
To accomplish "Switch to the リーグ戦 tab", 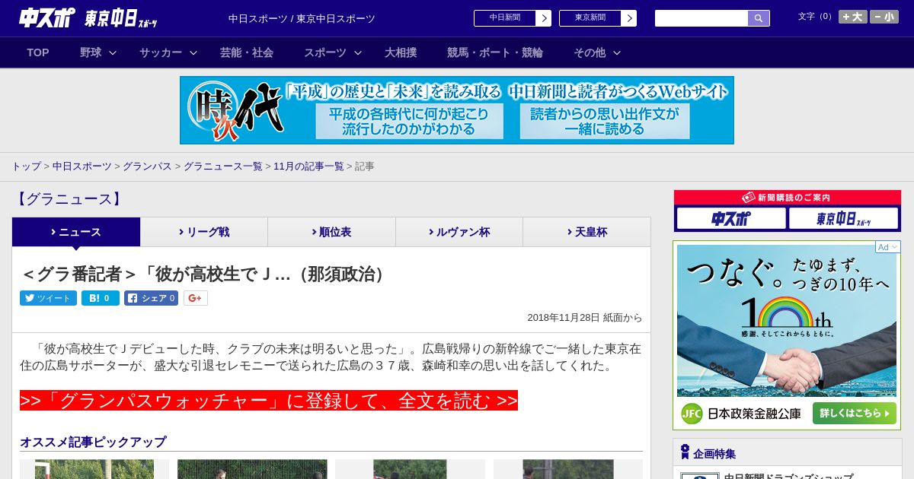I will point(204,232).
